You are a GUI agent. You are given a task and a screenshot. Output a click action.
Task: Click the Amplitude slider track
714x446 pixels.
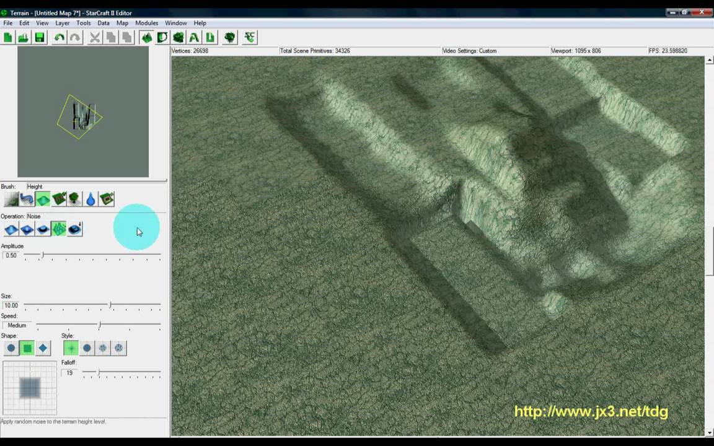pyautogui.click(x=92, y=256)
